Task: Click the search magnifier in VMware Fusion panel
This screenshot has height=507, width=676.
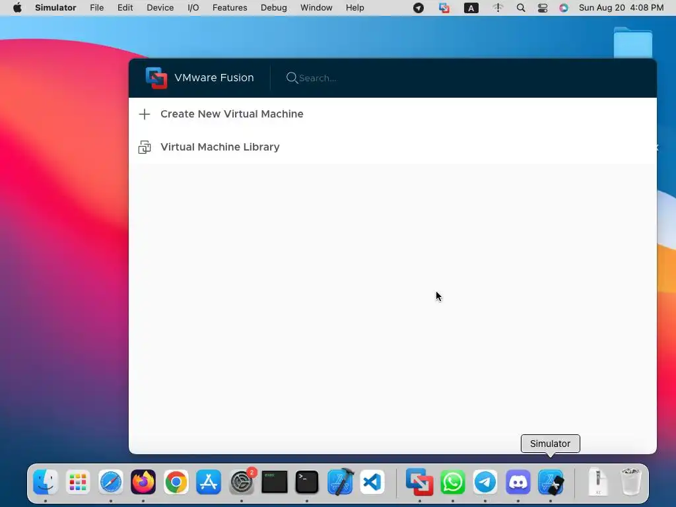Action: tap(292, 78)
